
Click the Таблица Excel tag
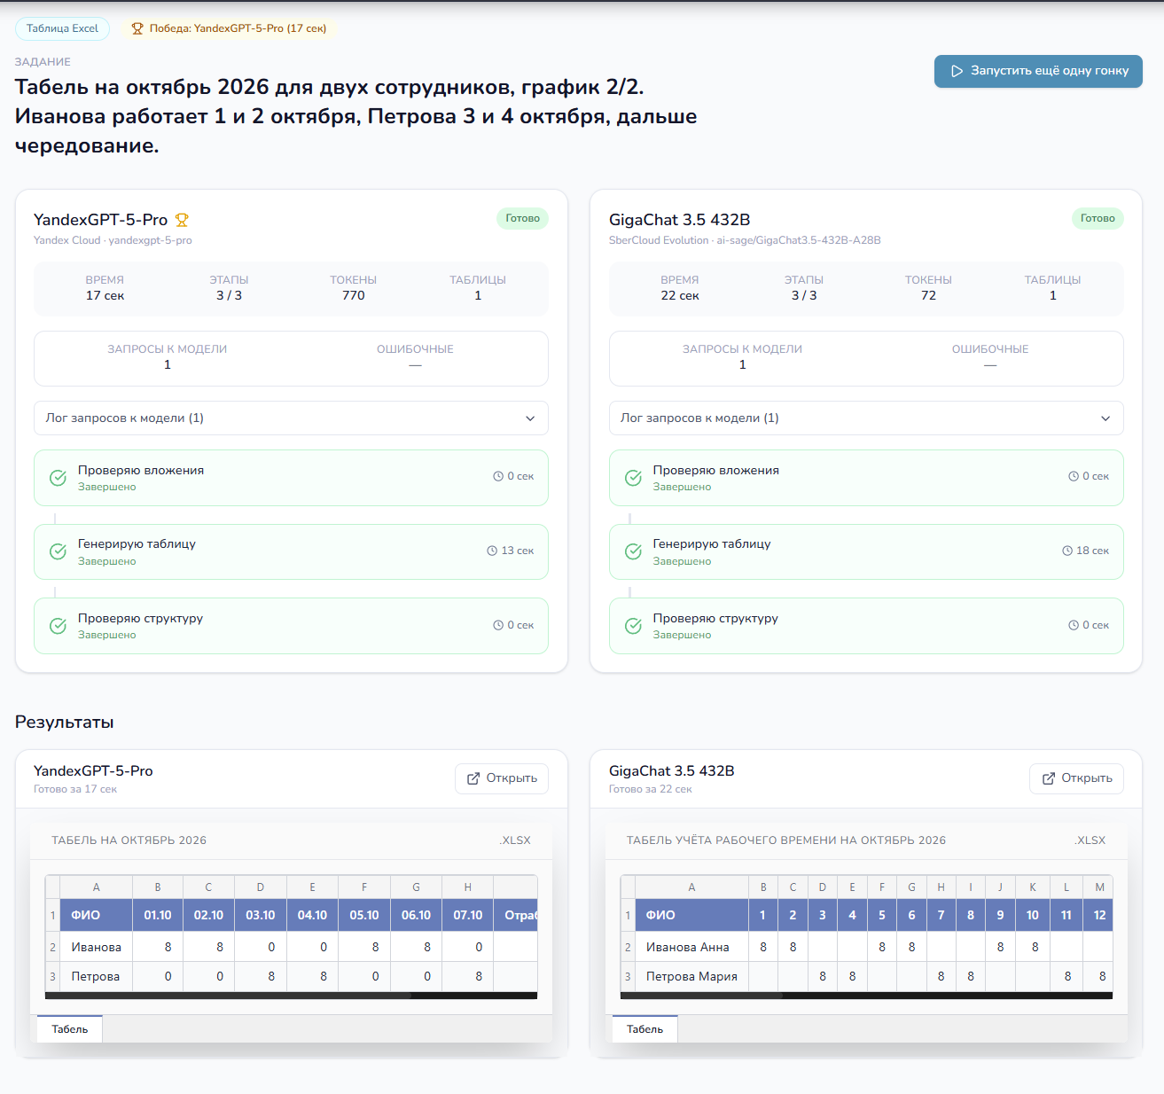(x=62, y=28)
